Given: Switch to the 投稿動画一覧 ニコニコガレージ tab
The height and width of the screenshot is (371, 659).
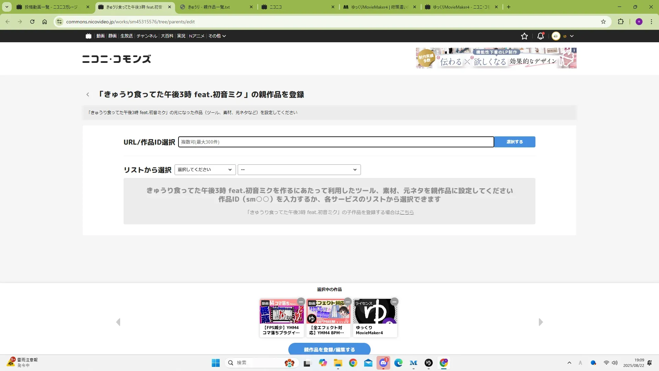Looking at the screenshot, I should [x=51, y=7].
